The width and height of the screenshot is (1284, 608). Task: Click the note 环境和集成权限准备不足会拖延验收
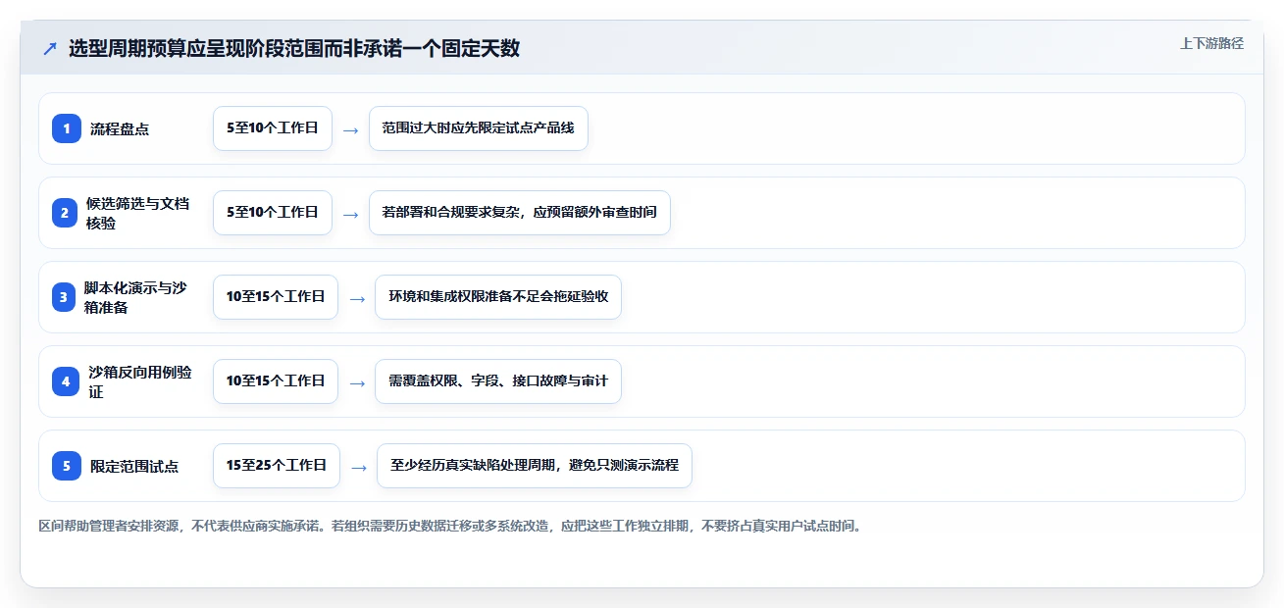498,297
